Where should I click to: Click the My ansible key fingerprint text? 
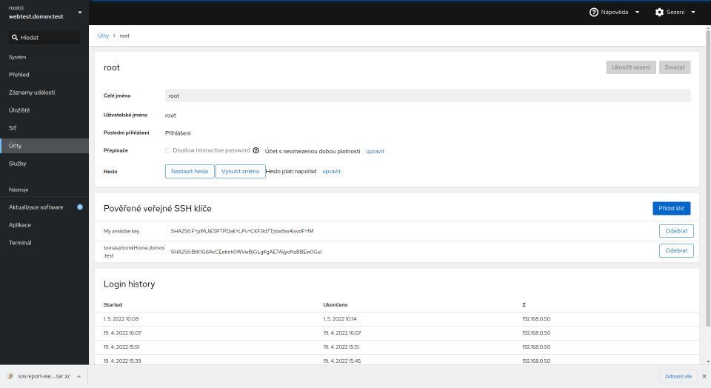pos(242,231)
